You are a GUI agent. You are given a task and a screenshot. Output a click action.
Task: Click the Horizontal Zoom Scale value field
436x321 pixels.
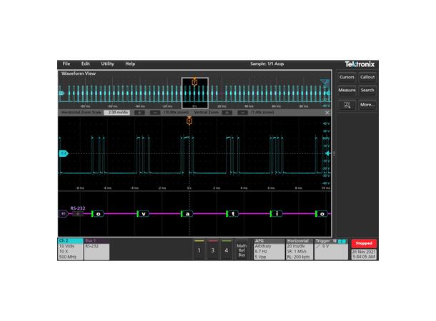pos(117,113)
